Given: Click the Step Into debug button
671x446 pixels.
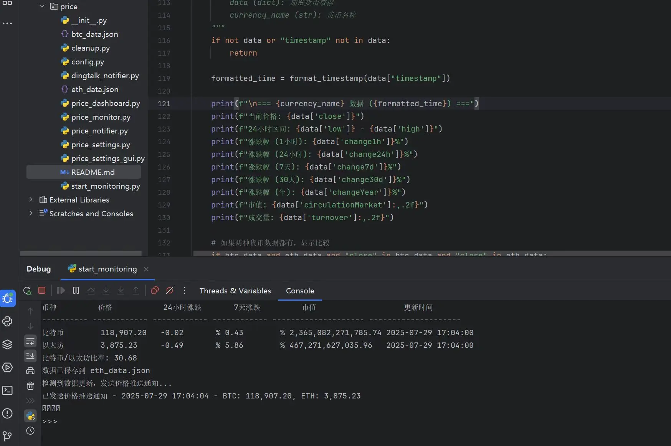Looking at the screenshot, I should [106, 291].
